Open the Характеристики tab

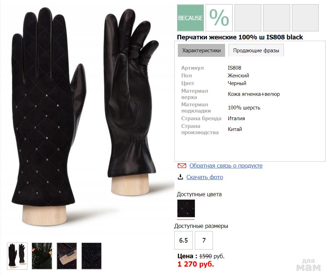point(201,51)
